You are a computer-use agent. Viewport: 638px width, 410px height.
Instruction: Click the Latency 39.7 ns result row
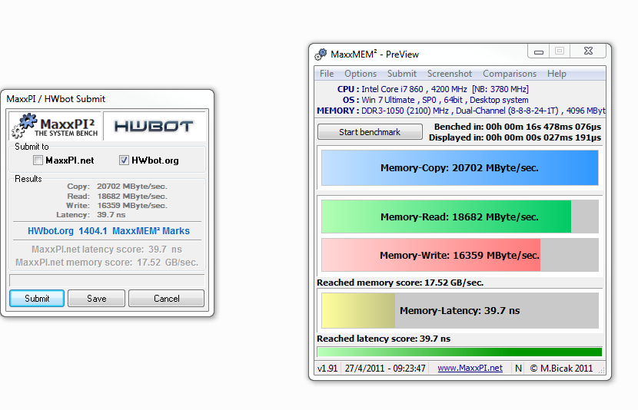91,214
